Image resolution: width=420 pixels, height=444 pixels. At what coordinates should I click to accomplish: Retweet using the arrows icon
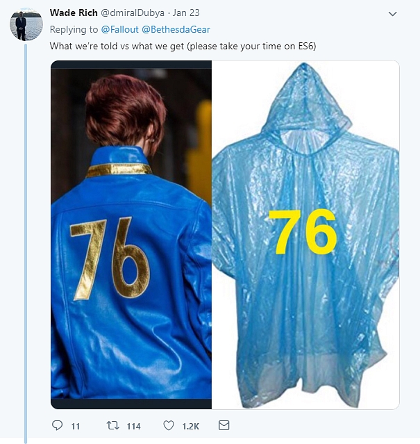click(x=112, y=426)
